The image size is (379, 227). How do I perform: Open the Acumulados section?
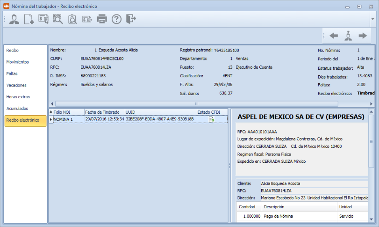pos(17,109)
